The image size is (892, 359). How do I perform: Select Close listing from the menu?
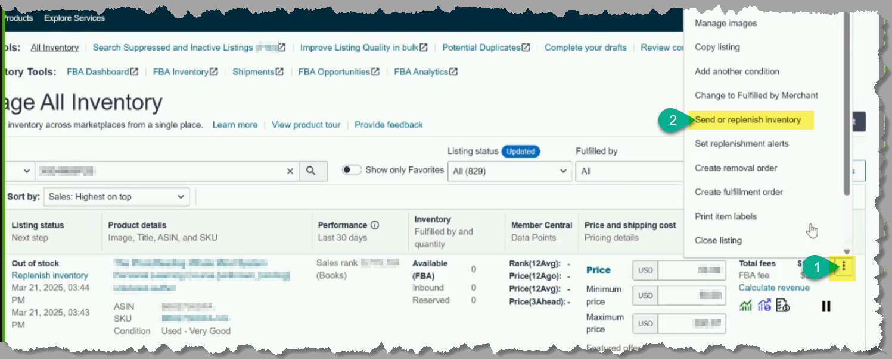pyautogui.click(x=718, y=240)
